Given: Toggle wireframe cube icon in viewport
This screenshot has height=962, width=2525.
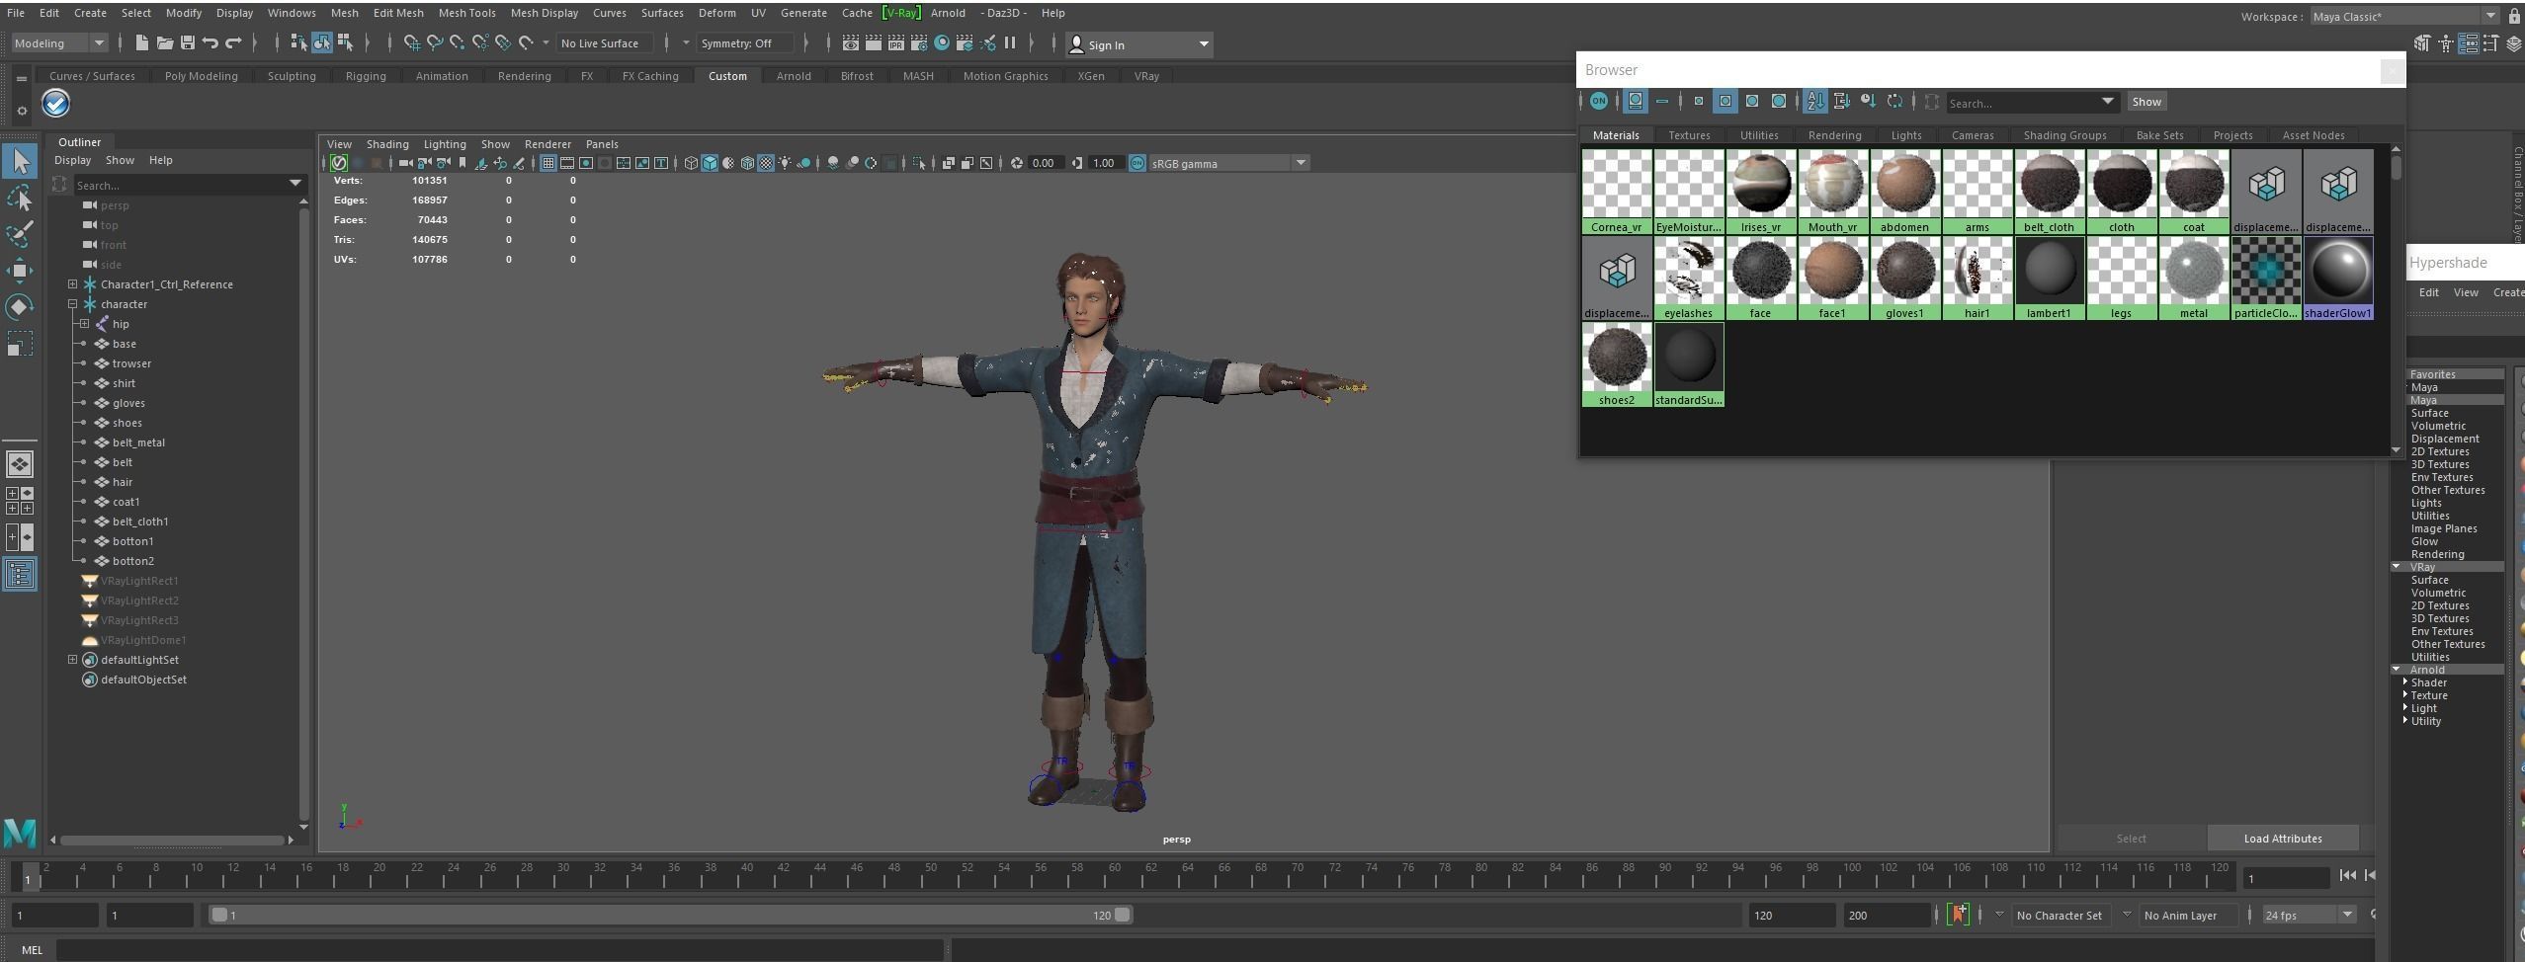Looking at the screenshot, I should pyautogui.click(x=691, y=163).
